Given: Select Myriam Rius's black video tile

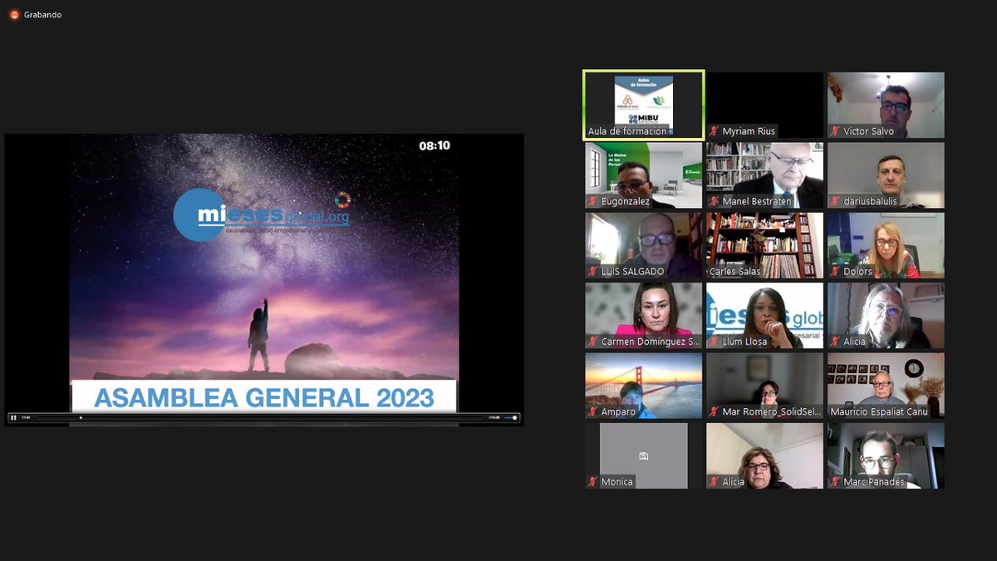Looking at the screenshot, I should tap(764, 105).
